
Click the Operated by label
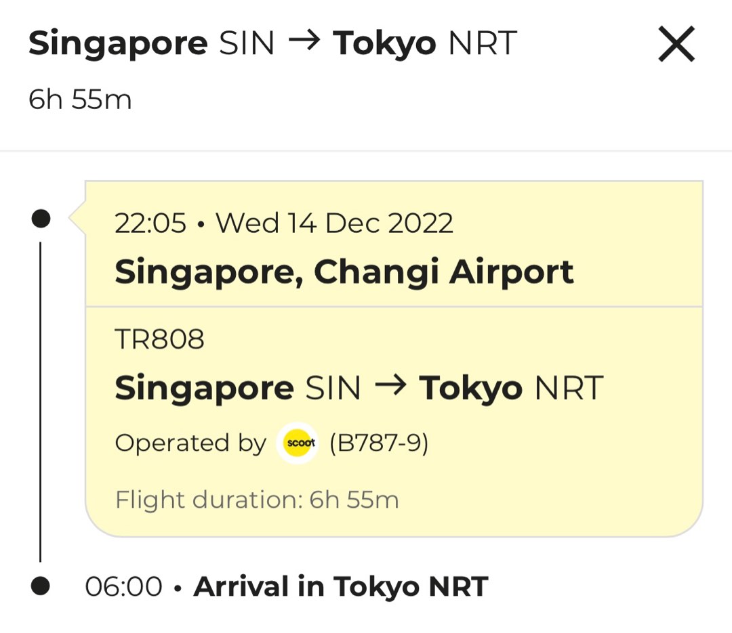pyautogui.click(x=190, y=443)
